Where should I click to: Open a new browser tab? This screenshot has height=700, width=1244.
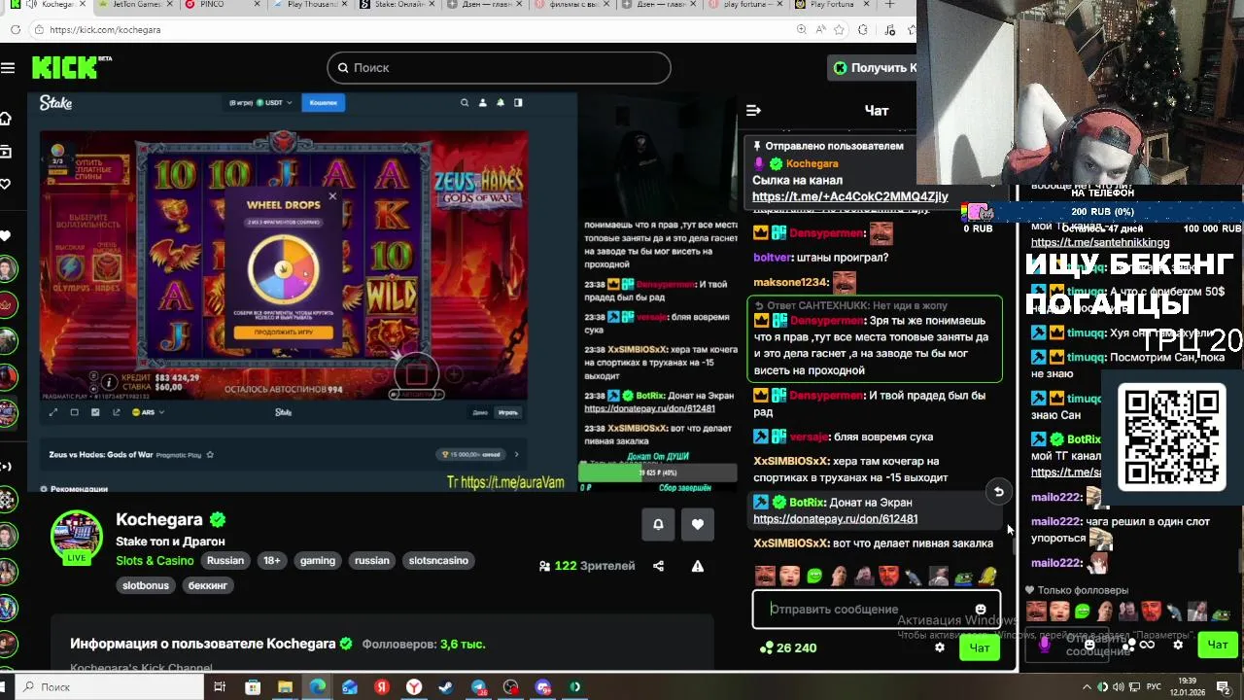click(x=889, y=5)
